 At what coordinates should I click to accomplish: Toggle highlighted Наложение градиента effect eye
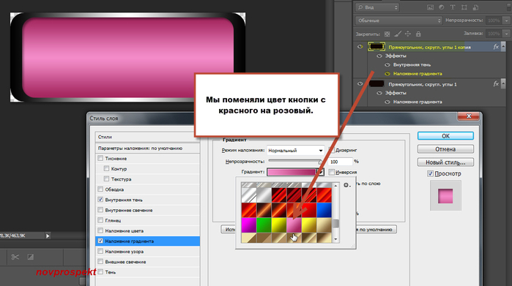(x=387, y=74)
